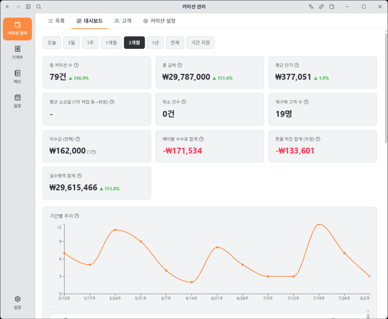
Task: Click the link icon in title bar
Action: click(x=321, y=7)
